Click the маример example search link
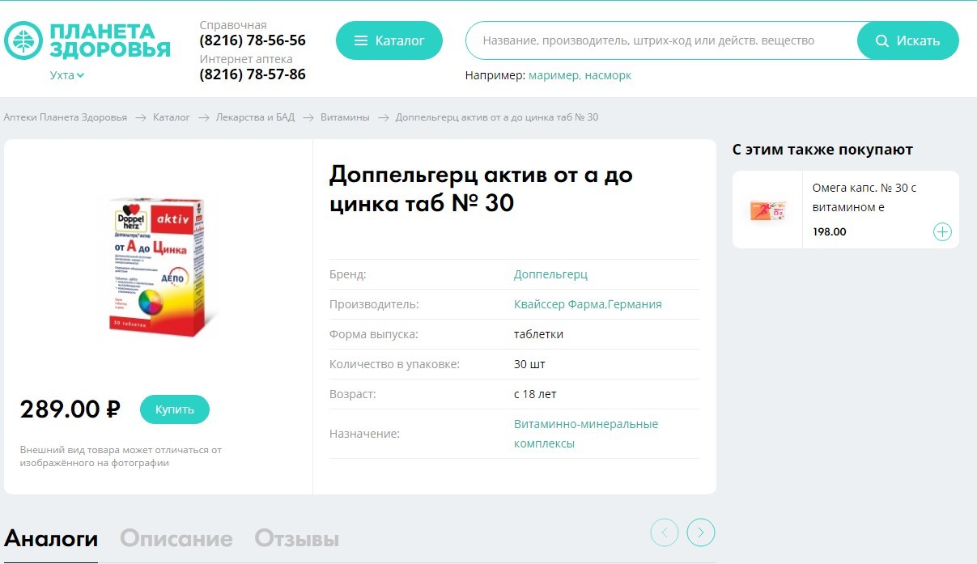 point(553,75)
